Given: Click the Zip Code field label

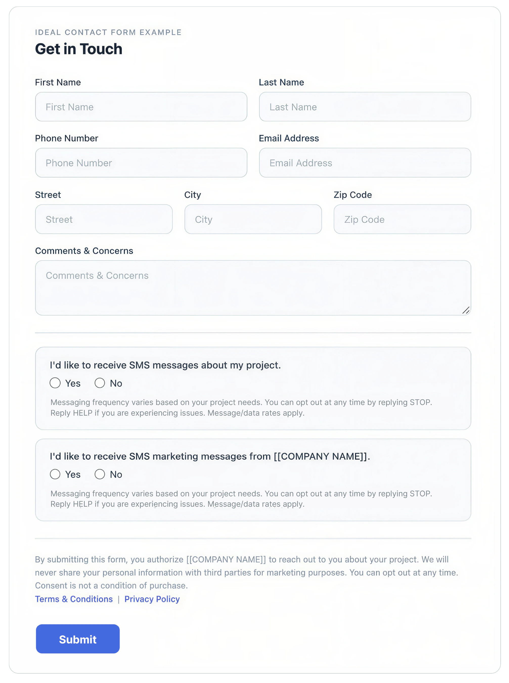Looking at the screenshot, I should pos(352,195).
